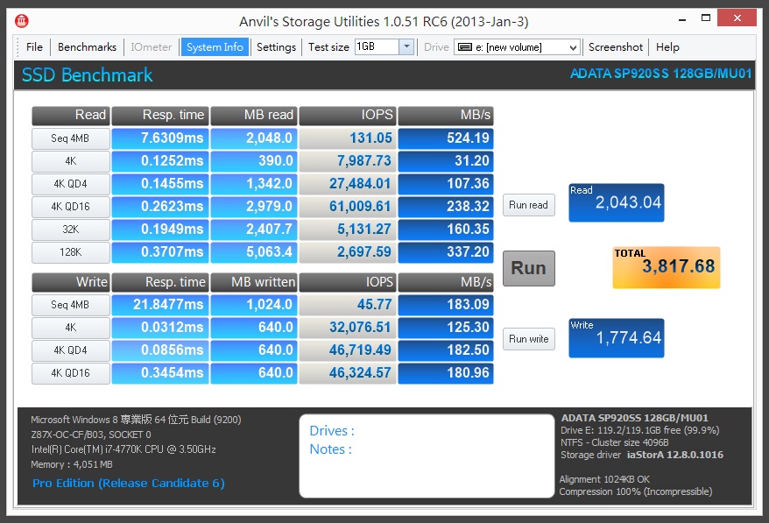Open the File menu

(x=34, y=47)
